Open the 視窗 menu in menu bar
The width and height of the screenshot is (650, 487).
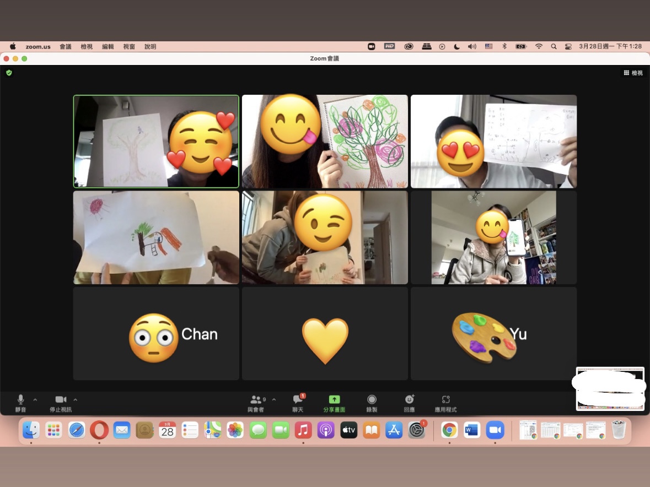[x=129, y=47]
